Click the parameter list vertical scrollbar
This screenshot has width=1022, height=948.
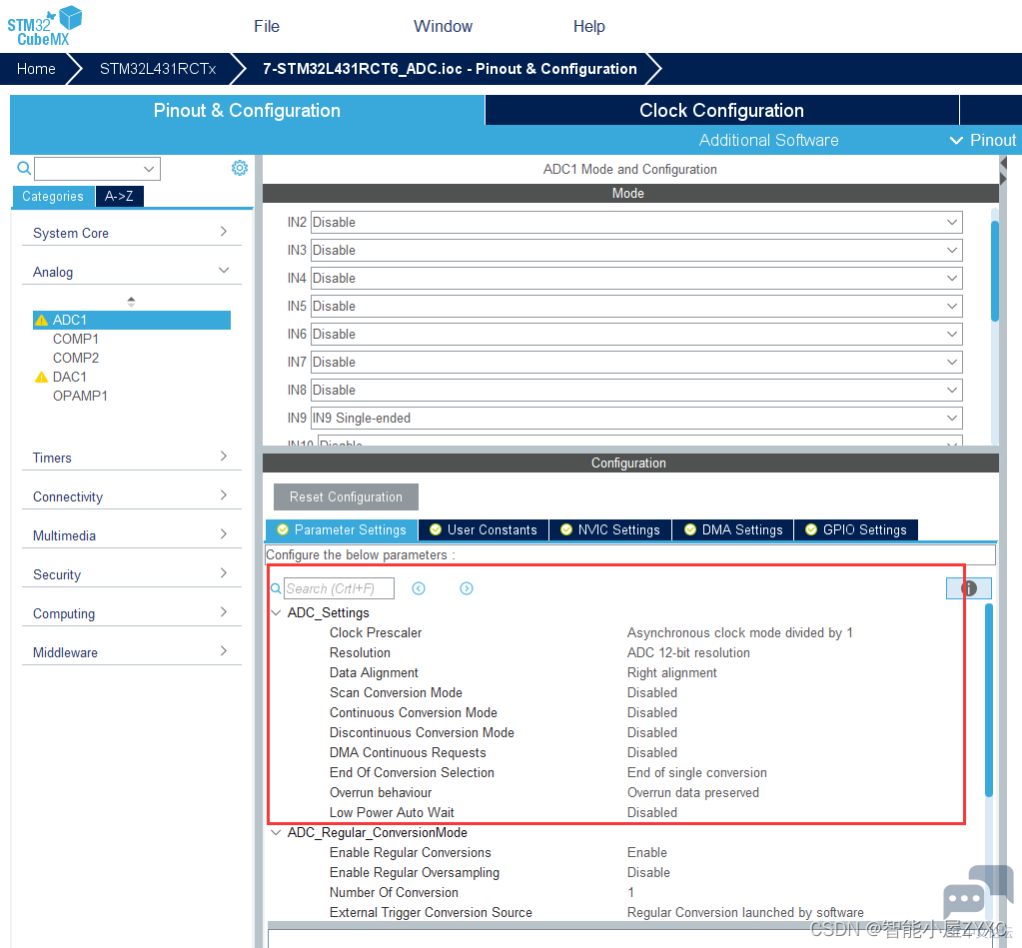point(989,699)
